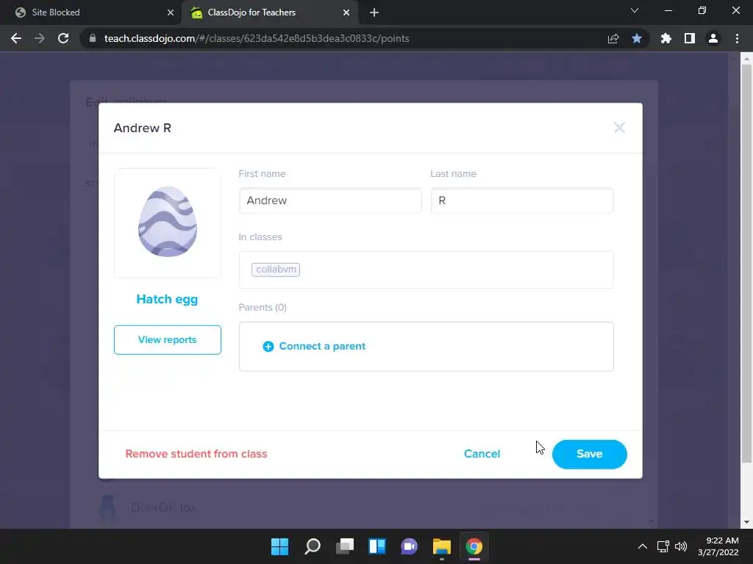Click Chrome icon on taskbar
The height and width of the screenshot is (564, 753).
474,546
